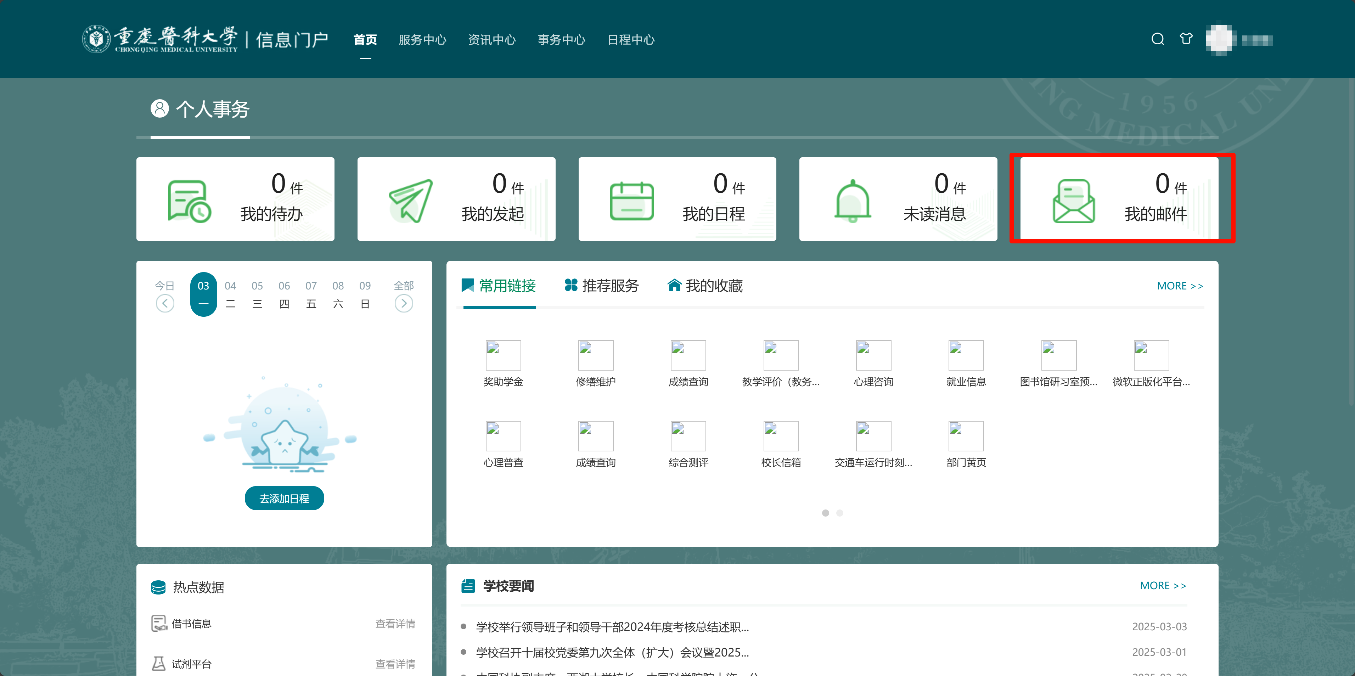Go to previous week arrow
Screen dimensions: 1355x676
click(165, 304)
